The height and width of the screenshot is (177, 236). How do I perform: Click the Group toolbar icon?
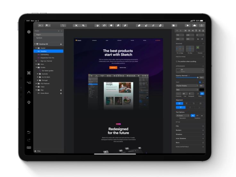pyautogui.click(x=76, y=25)
